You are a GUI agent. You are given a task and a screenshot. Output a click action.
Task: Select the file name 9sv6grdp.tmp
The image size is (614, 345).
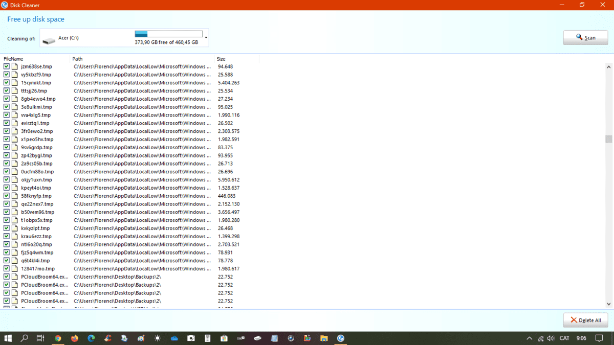(x=37, y=148)
